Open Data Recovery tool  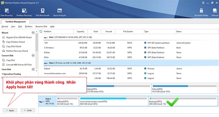(x=7, y=12)
